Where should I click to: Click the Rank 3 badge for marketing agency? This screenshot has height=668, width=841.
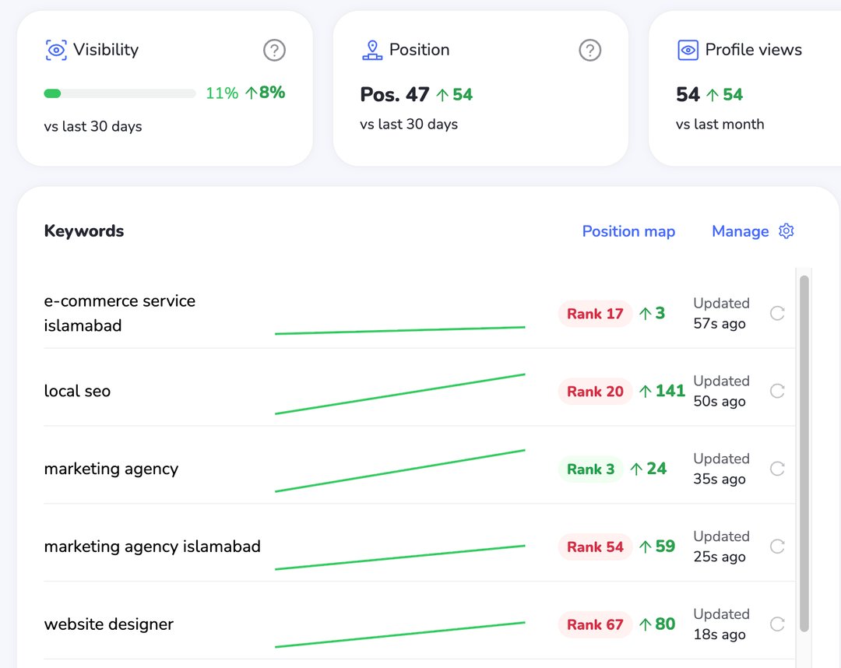coord(590,469)
